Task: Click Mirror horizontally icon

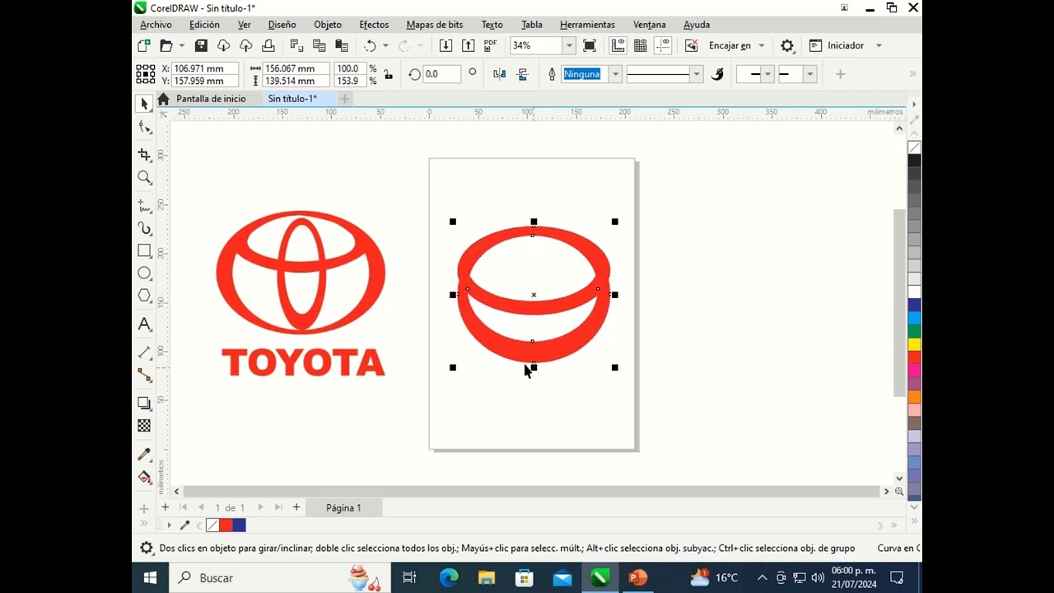Action: point(499,74)
